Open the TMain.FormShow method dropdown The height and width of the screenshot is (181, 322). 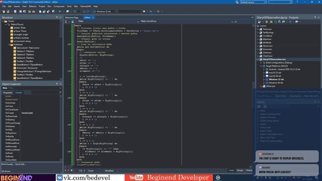[232, 21]
